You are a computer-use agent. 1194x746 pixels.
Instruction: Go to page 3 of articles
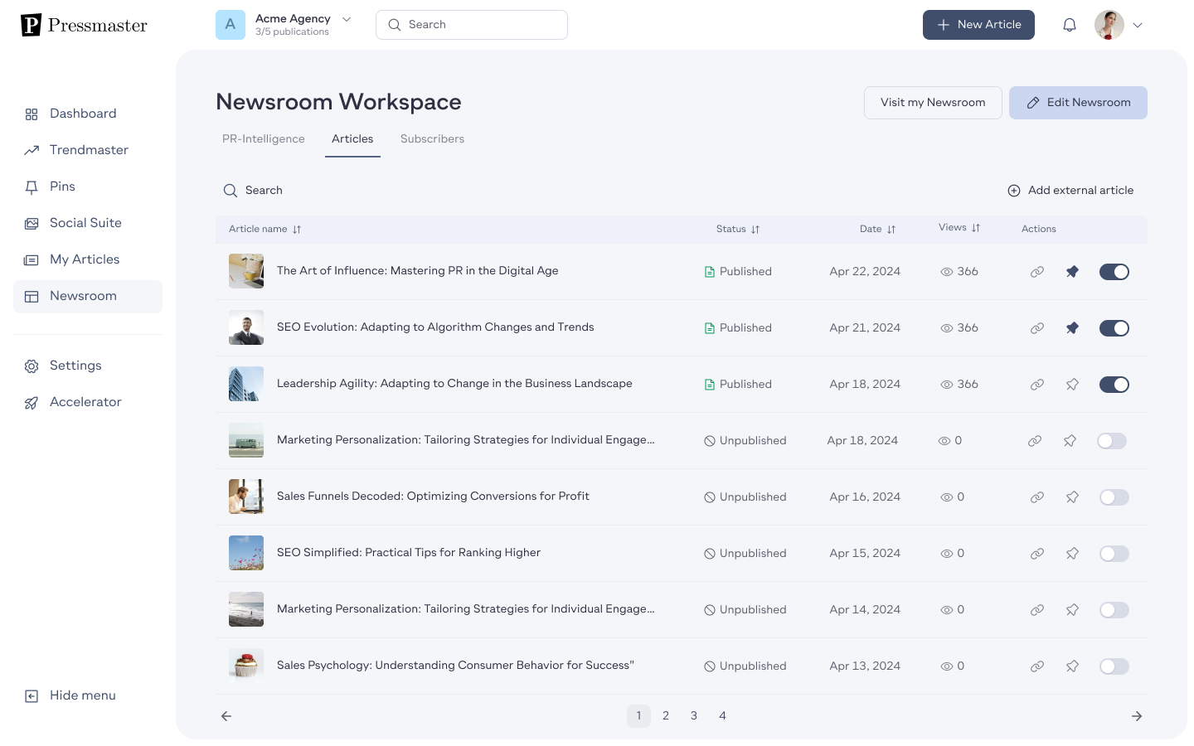[x=694, y=716]
